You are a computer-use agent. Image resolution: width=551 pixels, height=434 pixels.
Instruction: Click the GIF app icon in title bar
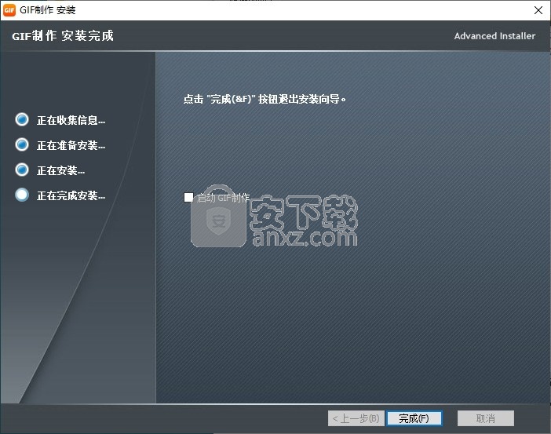pos(9,10)
